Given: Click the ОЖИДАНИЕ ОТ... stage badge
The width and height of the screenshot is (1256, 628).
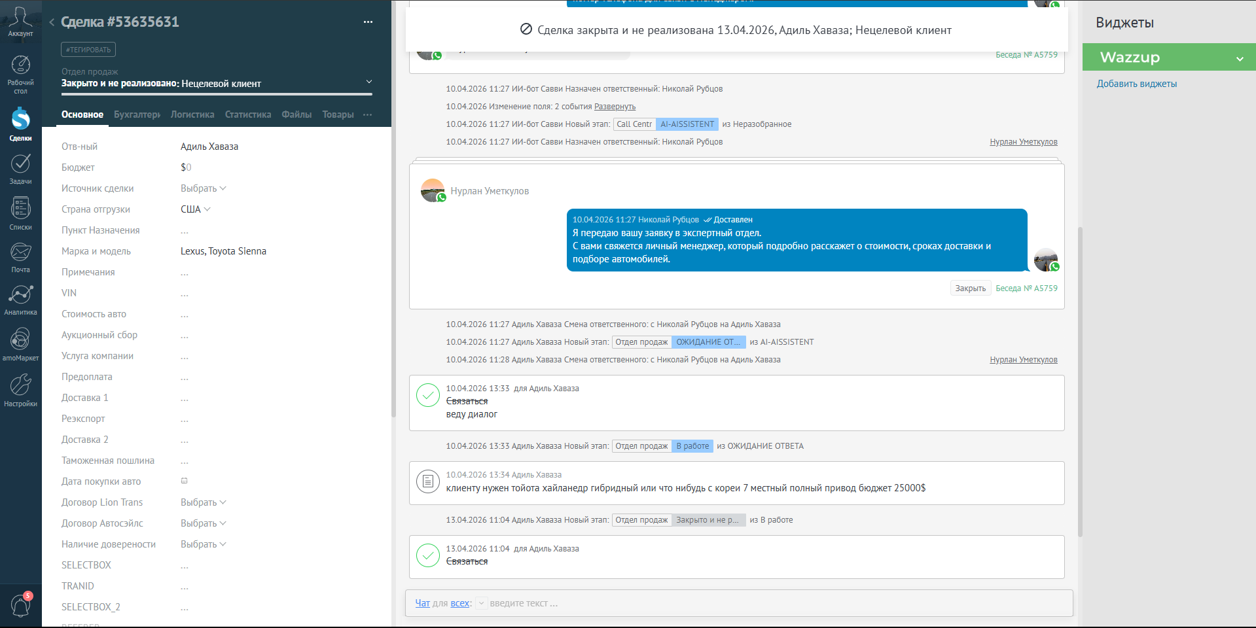Looking at the screenshot, I should coord(708,342).
